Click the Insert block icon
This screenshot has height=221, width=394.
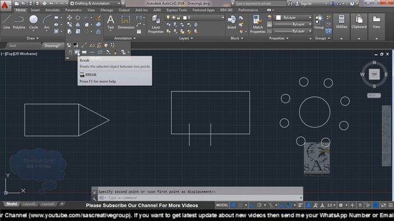[x=231, y=22]
